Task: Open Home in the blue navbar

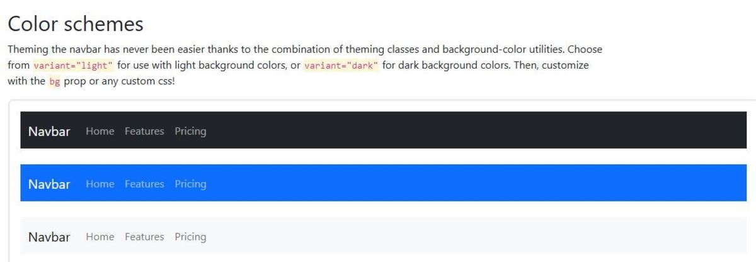Action: coord(100,184)
